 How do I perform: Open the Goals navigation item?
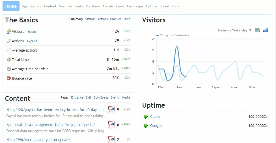pos(120,6)
